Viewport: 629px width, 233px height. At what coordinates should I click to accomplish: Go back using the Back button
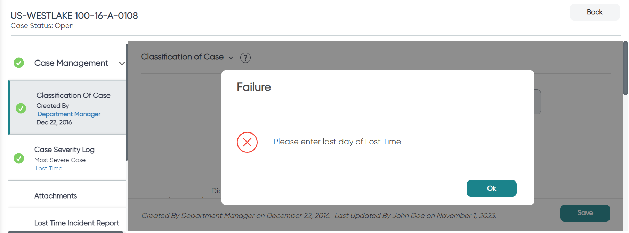595,12
